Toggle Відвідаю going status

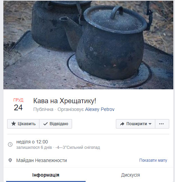pos(56,124)
